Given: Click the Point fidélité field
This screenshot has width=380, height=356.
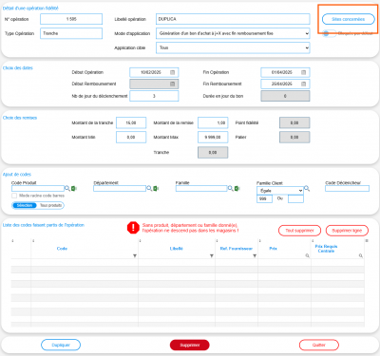Looking at the screenshot, I should click(294, 122).
